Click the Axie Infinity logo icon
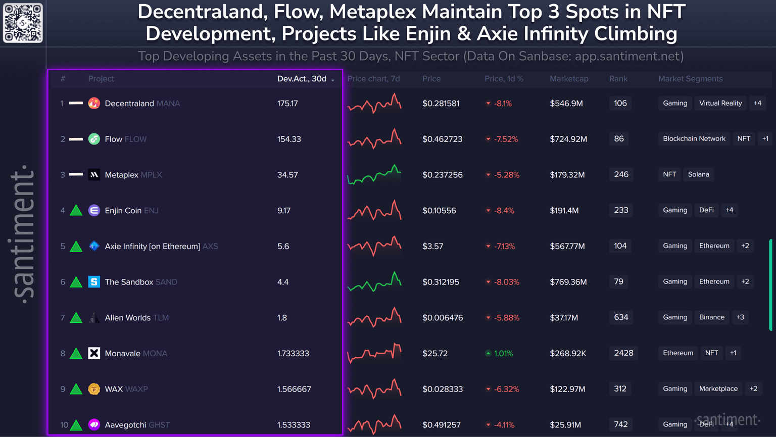776x437 pixels. pos(94,246)
